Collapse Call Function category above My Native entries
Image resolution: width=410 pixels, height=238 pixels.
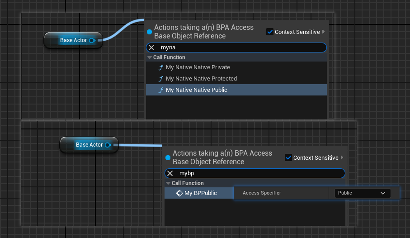pyautogui.click(x=150, y=57)
